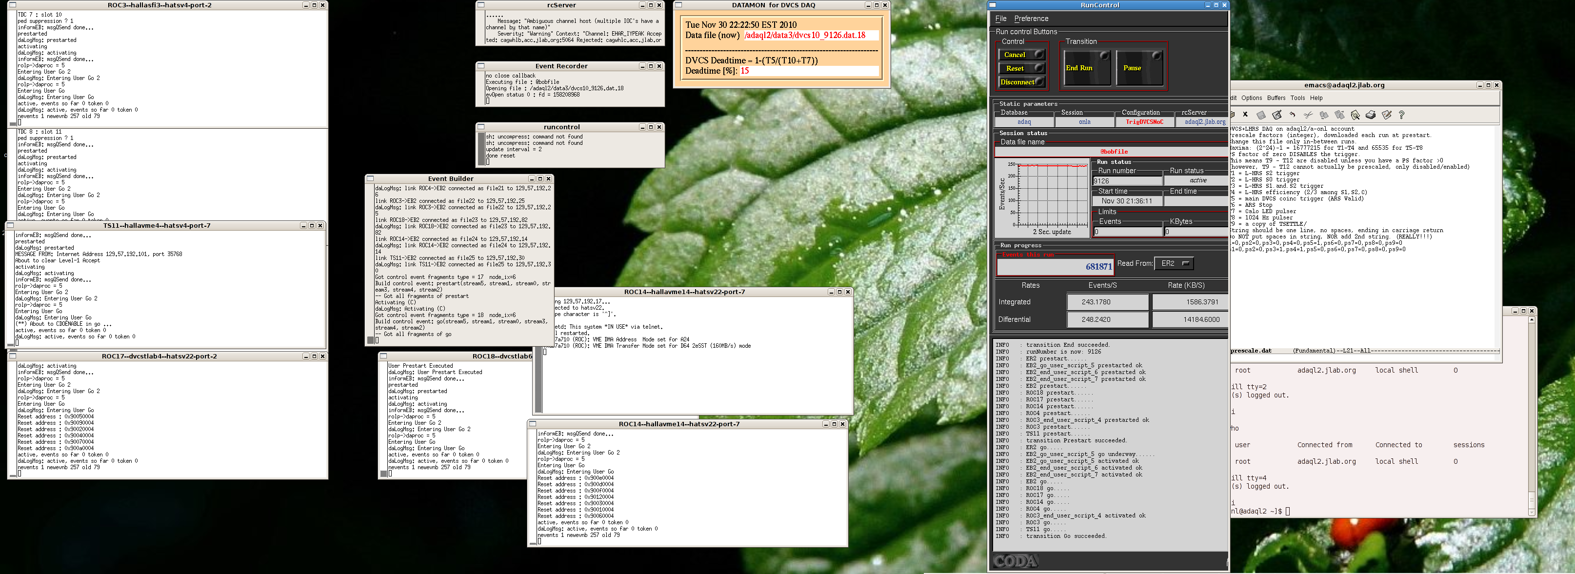
Task: Click the ROC17 terminal scrollbar thumb
Action: (x=13, y=475)
